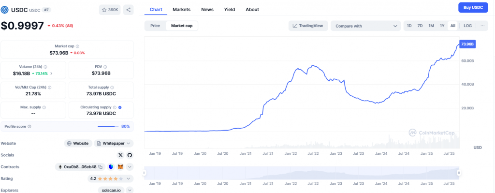Expand the Whitepaper dropdown
This screenshot has height=193, width=495.
pyautogui.click(x=114, y=143)
